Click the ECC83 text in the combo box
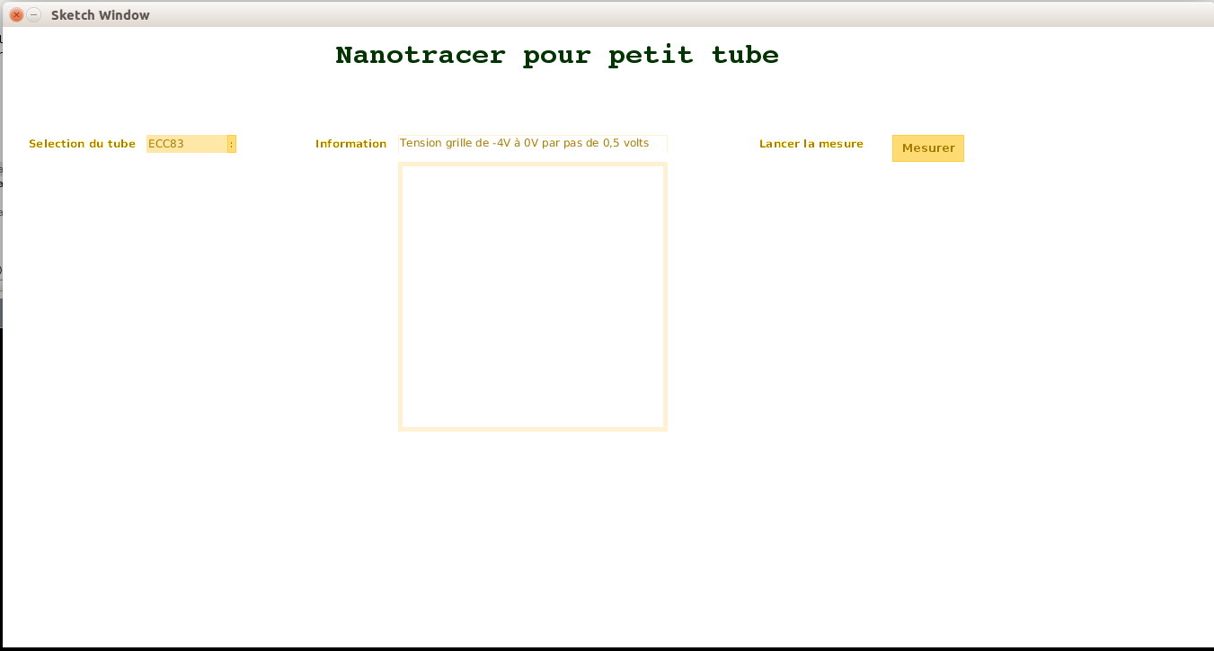This screenshot has height=651, width=1214. [166, 144]
